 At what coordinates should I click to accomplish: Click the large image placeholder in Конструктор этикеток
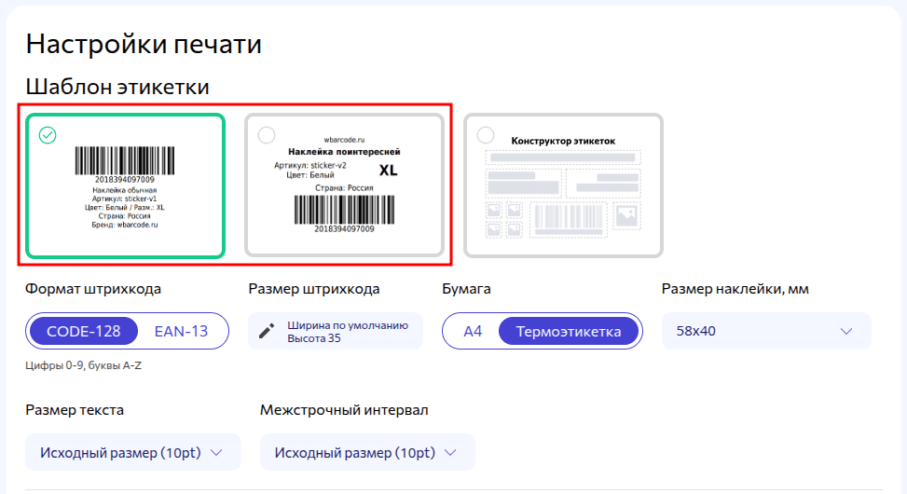625,216
